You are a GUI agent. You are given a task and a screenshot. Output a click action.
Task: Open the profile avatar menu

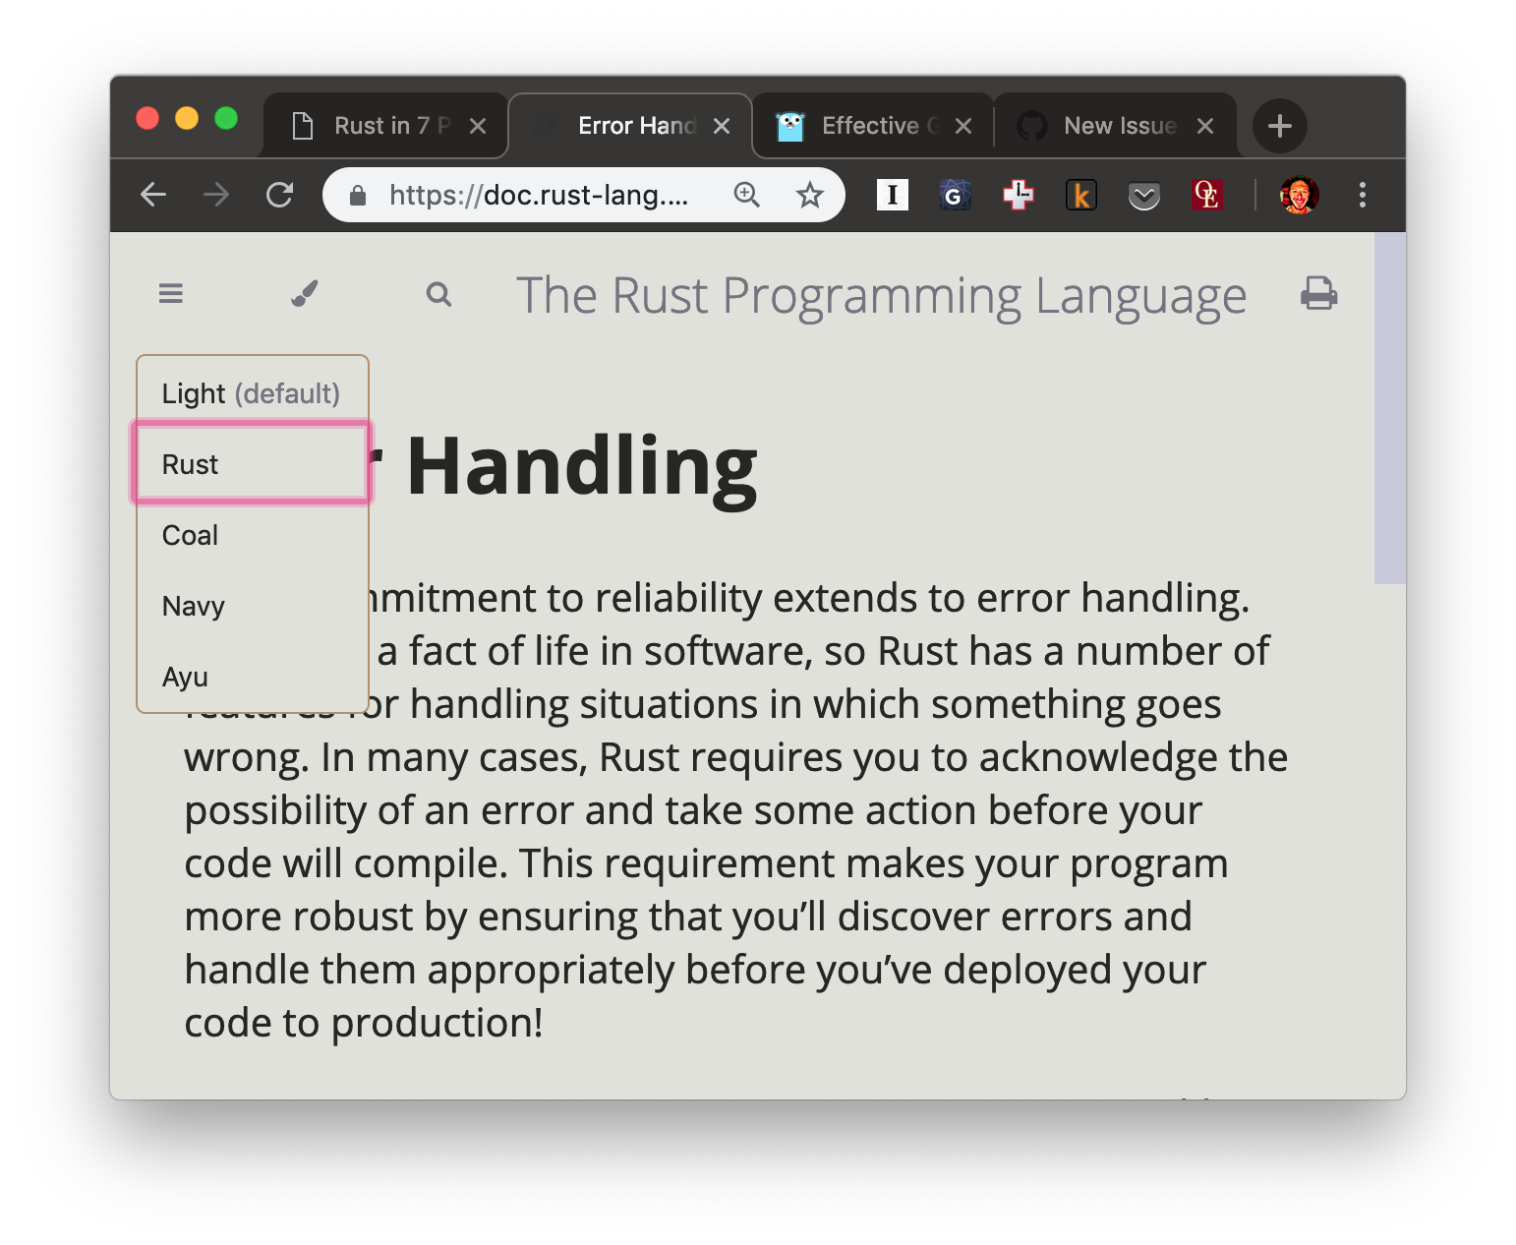point(1299,195)
